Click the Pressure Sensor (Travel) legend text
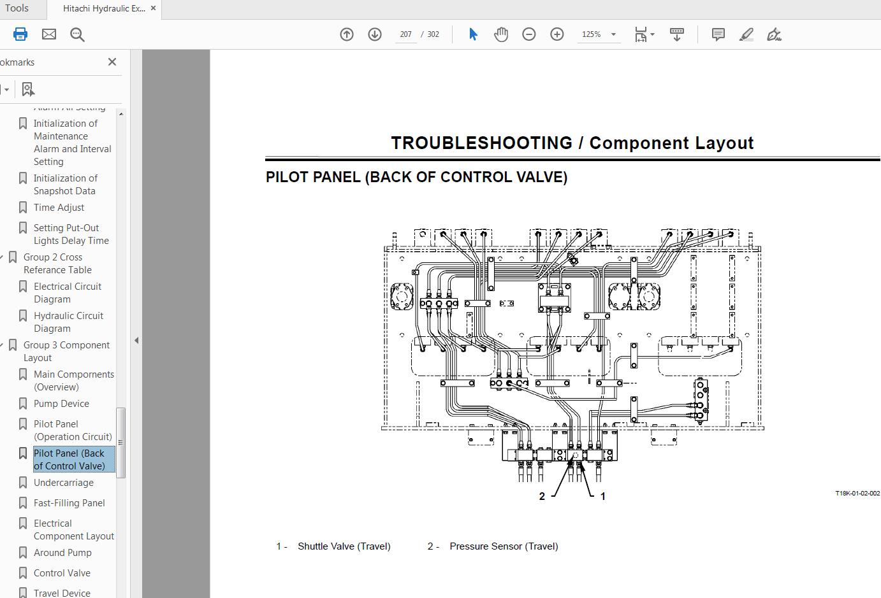 click(504, 546)
